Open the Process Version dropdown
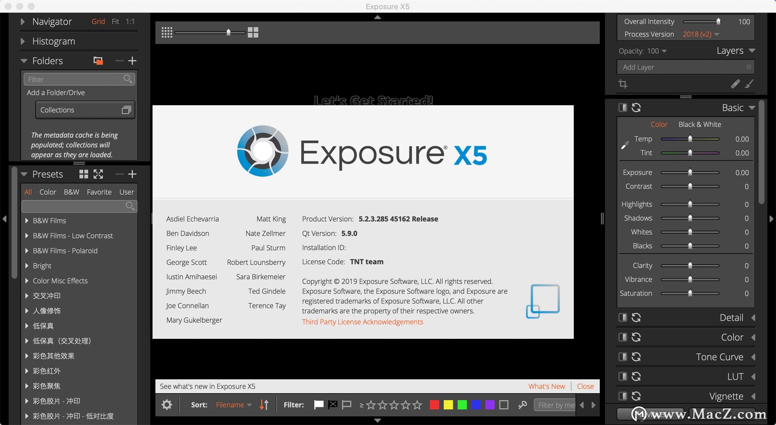 coord(701,34)
